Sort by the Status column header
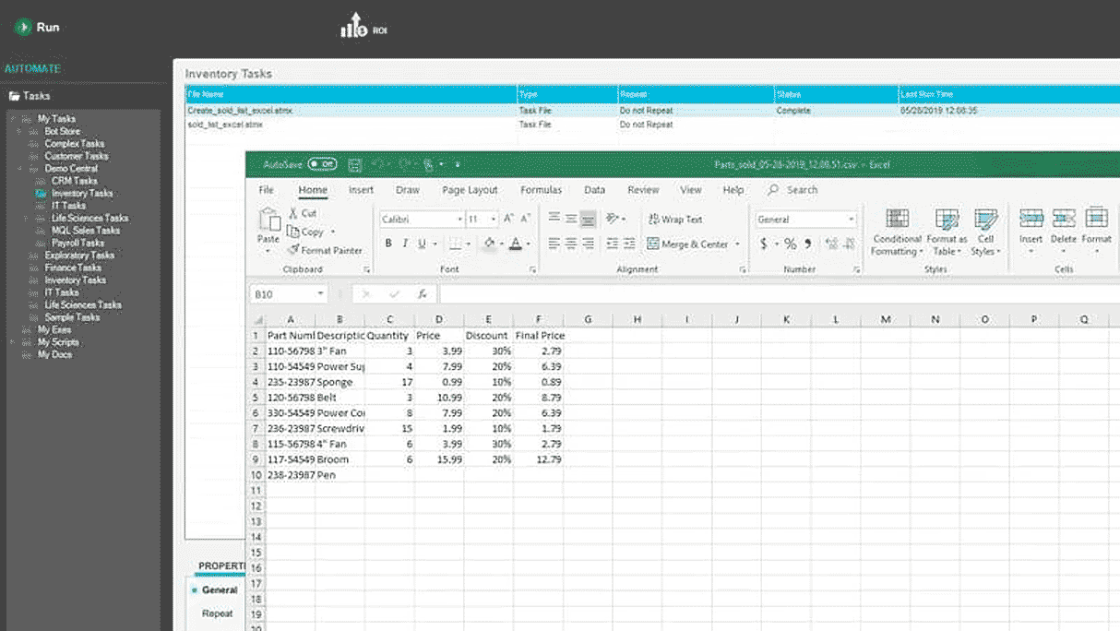1120x631 pixels. tap(836, 94)
